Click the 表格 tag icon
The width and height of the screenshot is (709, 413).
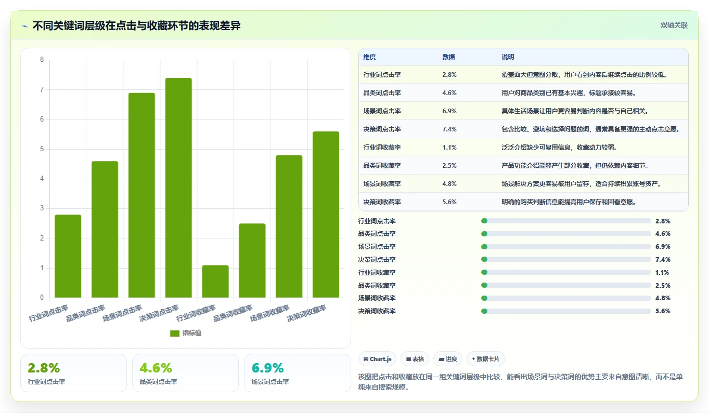tap(408, 359)
